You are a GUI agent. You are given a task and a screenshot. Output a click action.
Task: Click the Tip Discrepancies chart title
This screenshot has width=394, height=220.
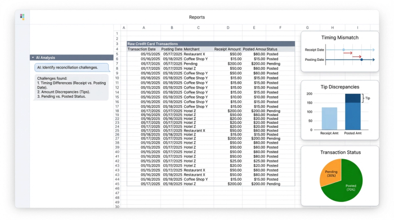(340, 87)
